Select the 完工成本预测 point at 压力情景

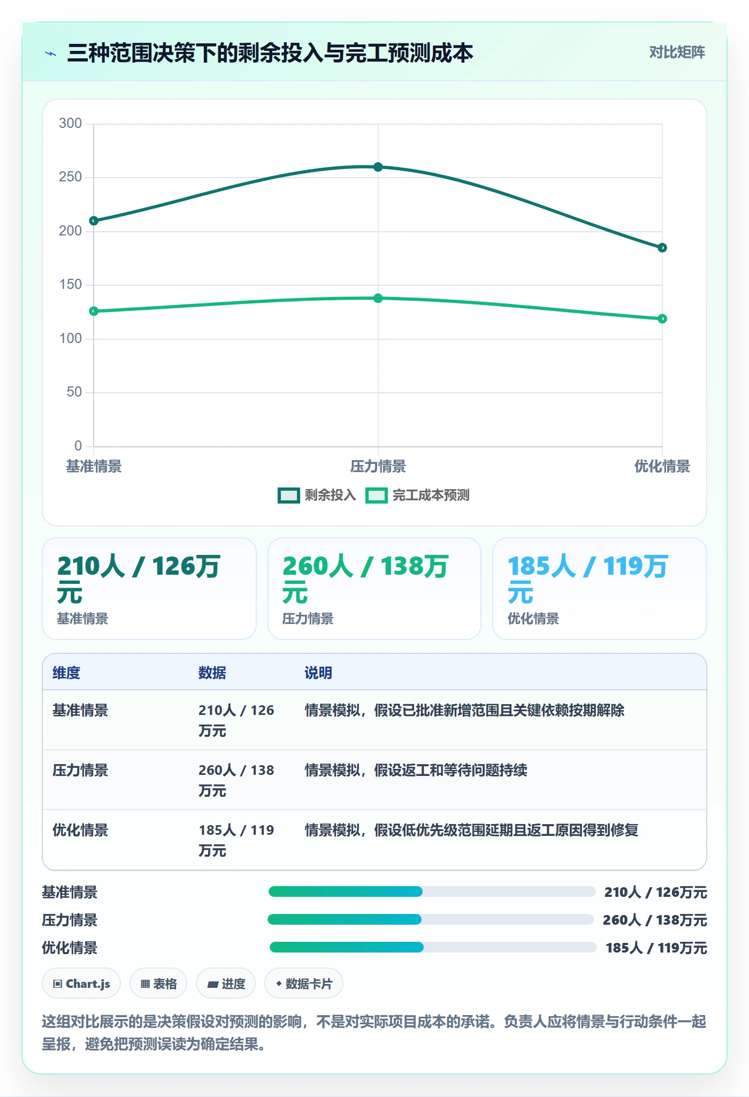pyautogui.click(x=378, y=298)
